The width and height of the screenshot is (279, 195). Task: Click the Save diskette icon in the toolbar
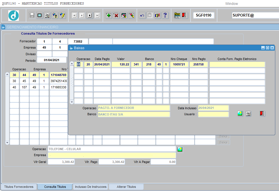32,15
